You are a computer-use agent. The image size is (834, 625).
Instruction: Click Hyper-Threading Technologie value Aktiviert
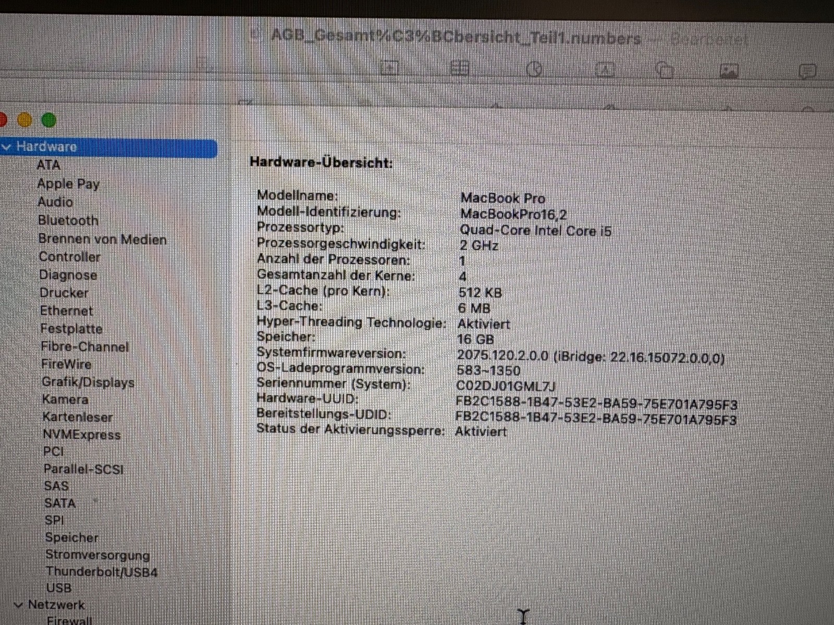click(484, 324)
